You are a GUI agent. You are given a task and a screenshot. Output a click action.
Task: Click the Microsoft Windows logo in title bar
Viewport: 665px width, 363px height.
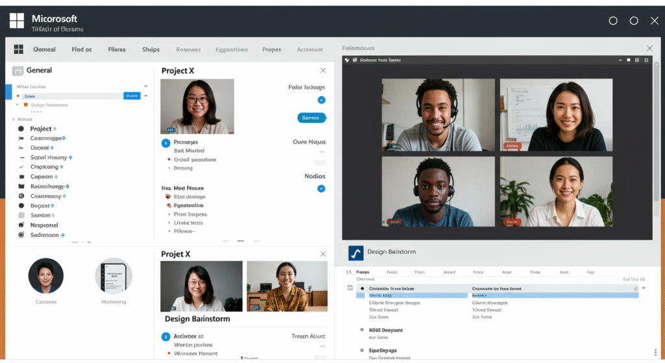[17, 21]
